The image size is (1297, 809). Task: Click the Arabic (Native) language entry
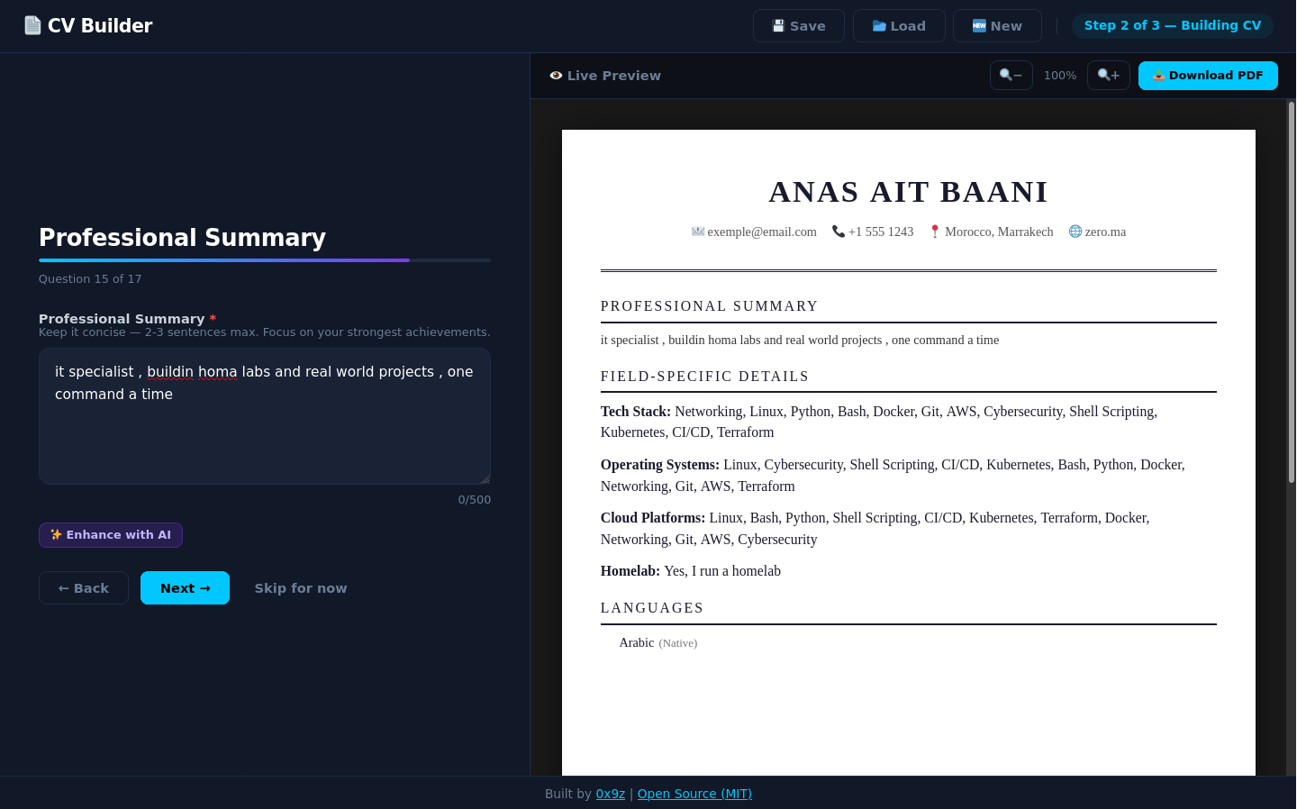point(658,643)
